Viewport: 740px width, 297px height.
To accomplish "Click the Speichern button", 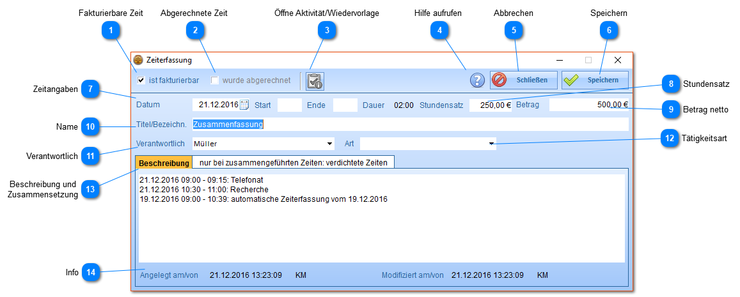I will [595, 80].
